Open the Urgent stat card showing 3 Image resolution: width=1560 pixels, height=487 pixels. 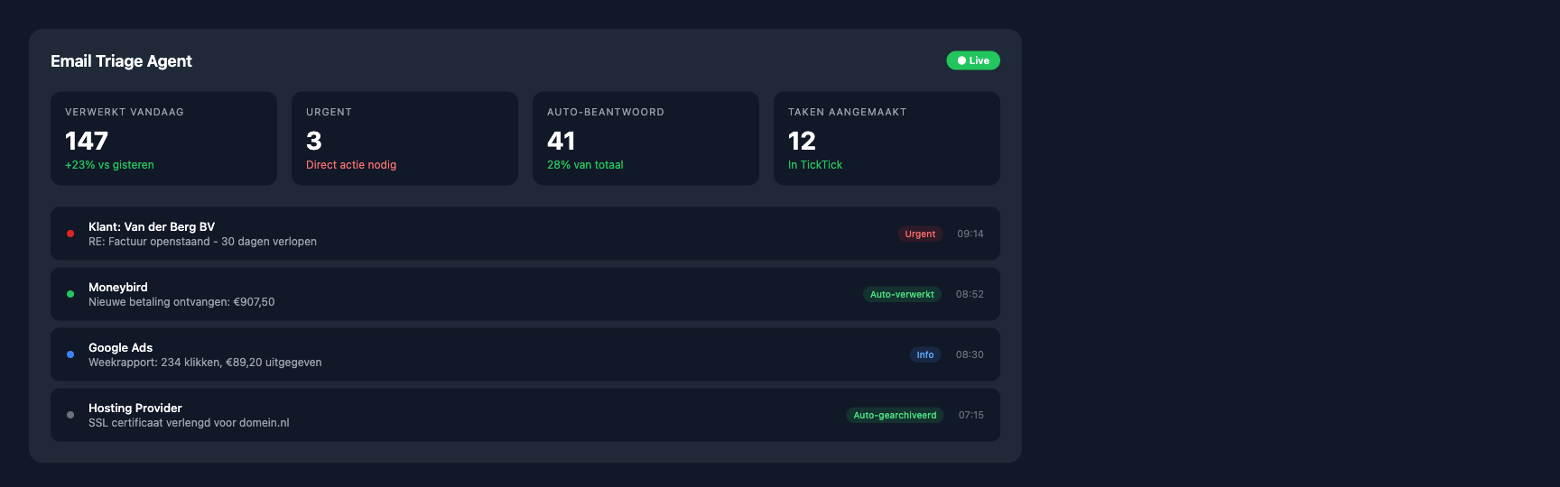tap(404, 138)
